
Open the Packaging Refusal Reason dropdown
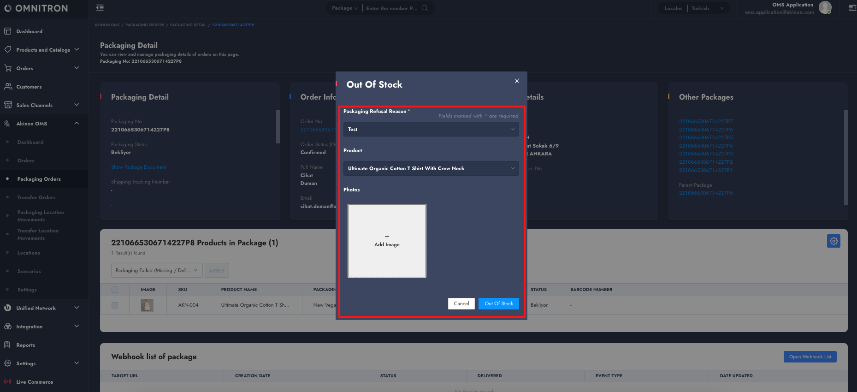(x=431, y=129)
